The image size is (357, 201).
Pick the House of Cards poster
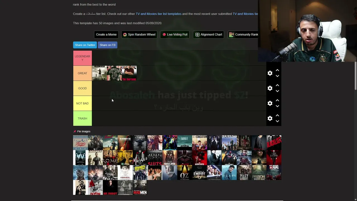point(140,143)
